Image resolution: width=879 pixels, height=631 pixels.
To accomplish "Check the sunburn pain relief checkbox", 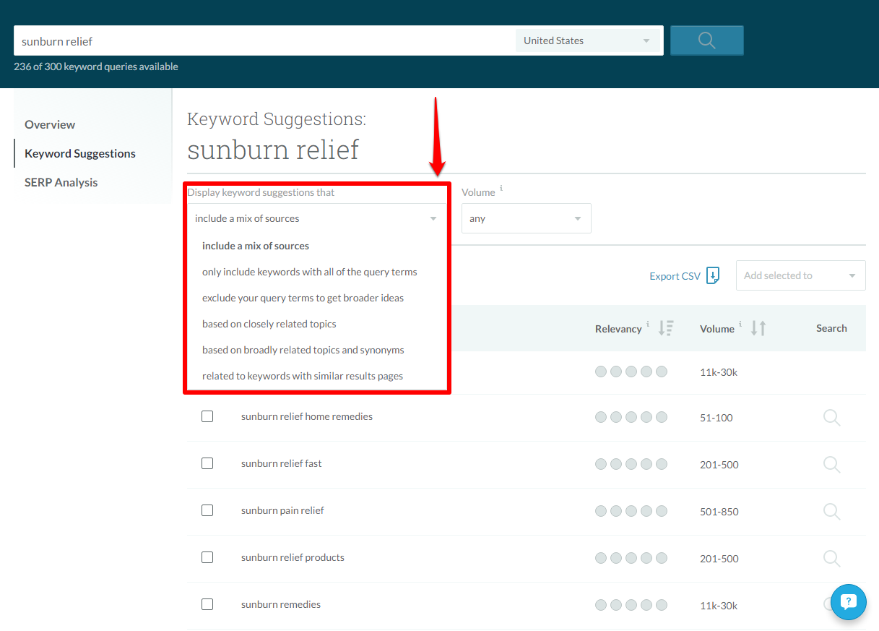I will 207,510.
